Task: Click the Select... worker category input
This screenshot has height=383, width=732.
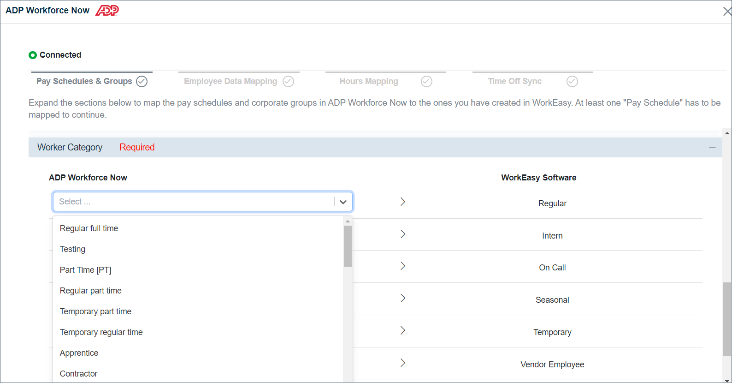Action: pos(194,202)
